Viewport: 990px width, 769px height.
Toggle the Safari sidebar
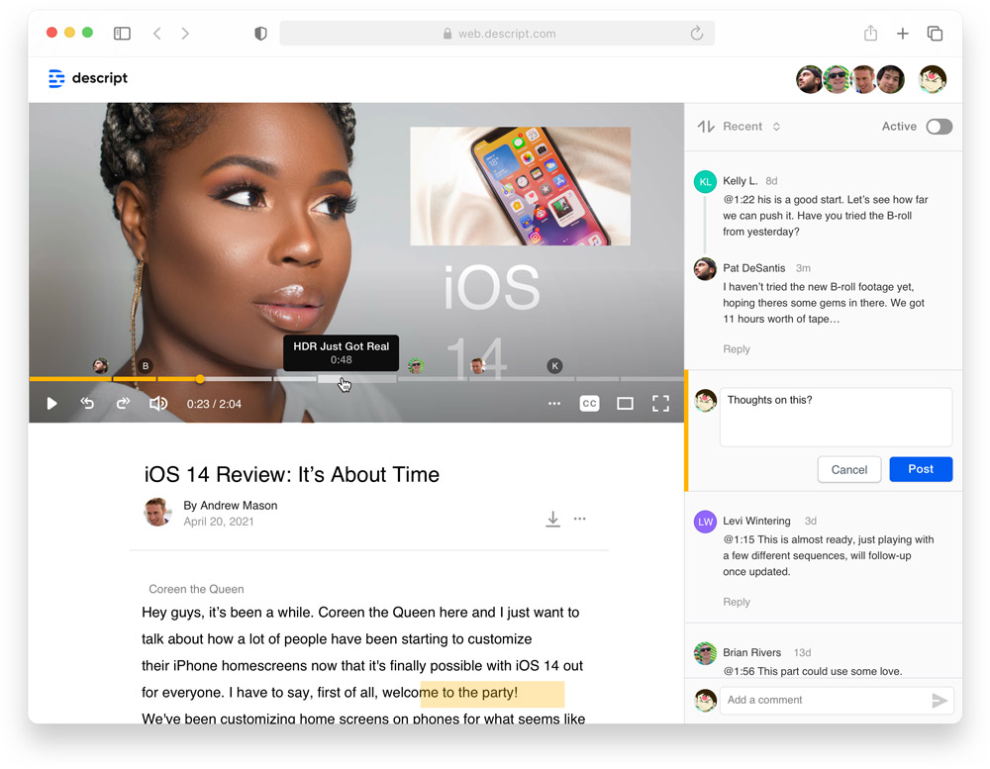(x=122, y=34)
